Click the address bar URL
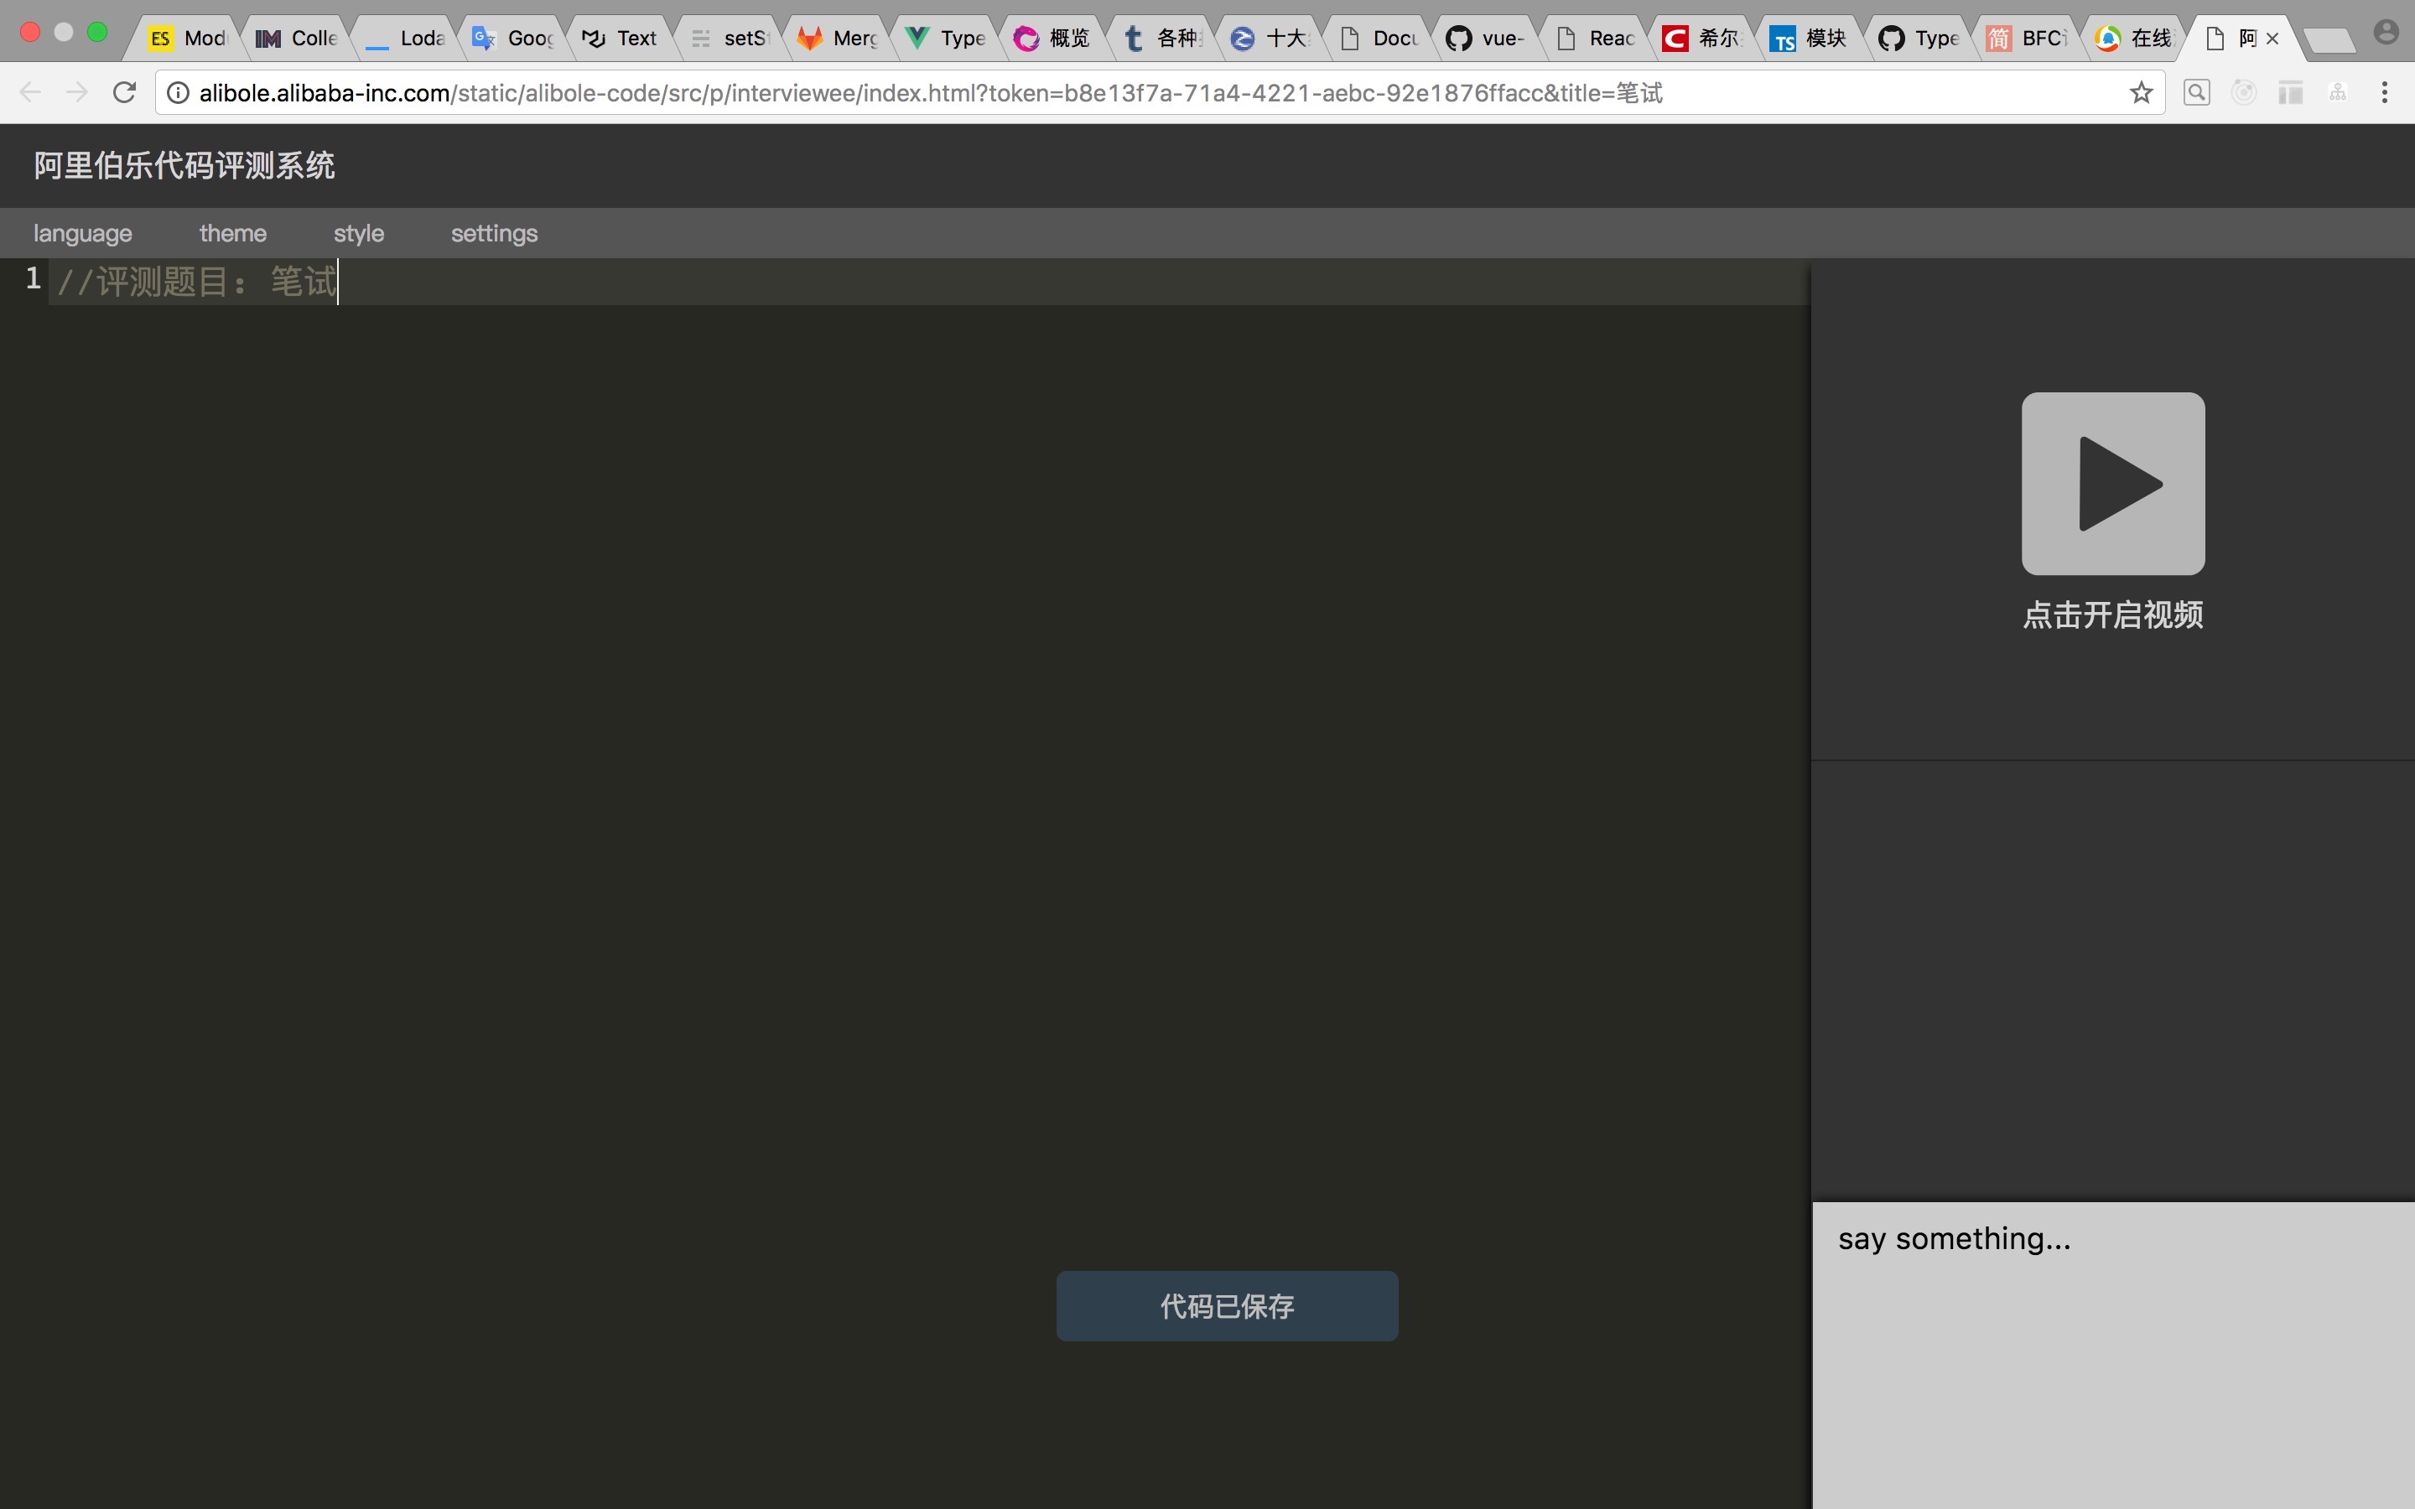 point(930,93)
